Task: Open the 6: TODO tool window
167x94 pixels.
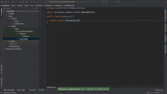Action: point(21,90)
